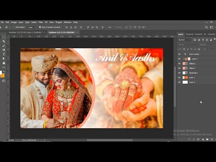Filter layers by smart object icon
Image resolution: width=216 pixels, height=162 pixels.
[x=211, y=40]
